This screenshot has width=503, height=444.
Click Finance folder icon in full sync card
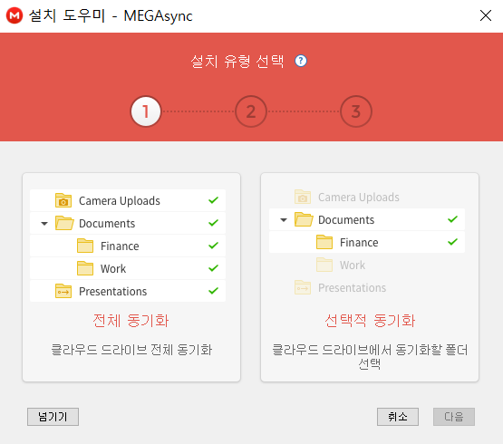click(x=85, y=246)
